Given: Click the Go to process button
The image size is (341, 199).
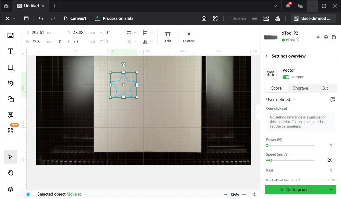Looking at the screenshot, I should pyautogui.click(x=296, y=190).
